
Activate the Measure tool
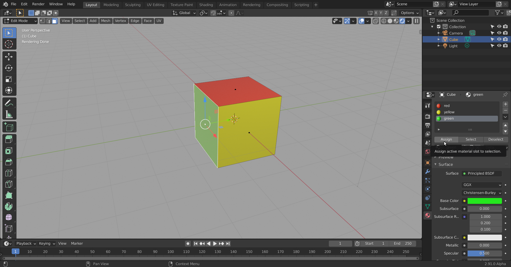click(x=9, y=114)
